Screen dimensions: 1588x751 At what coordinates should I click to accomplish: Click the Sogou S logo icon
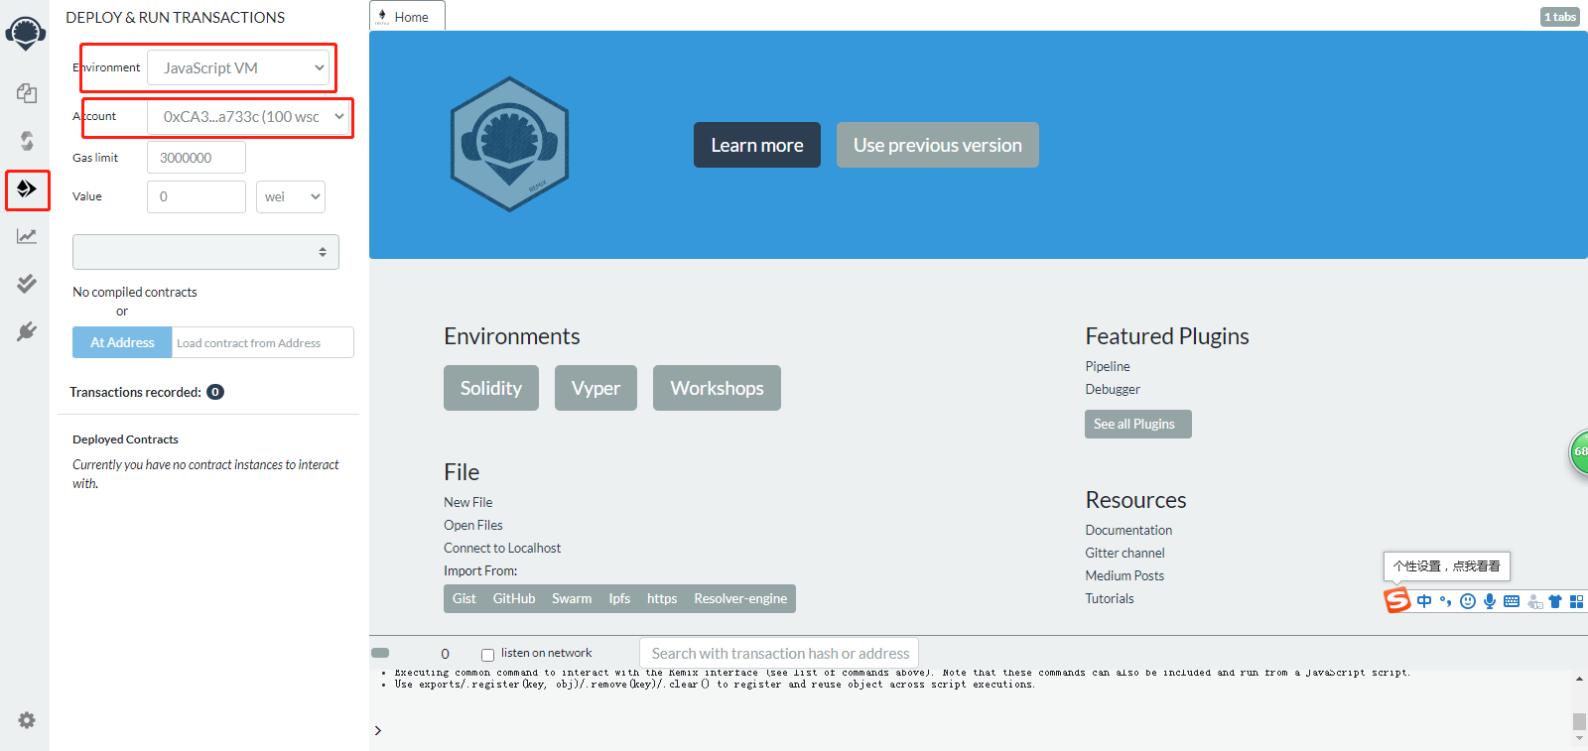(1397, 600)
